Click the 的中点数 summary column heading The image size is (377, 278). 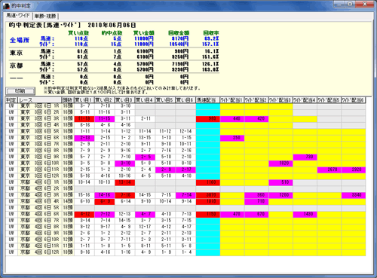click(x=112, y=33)
